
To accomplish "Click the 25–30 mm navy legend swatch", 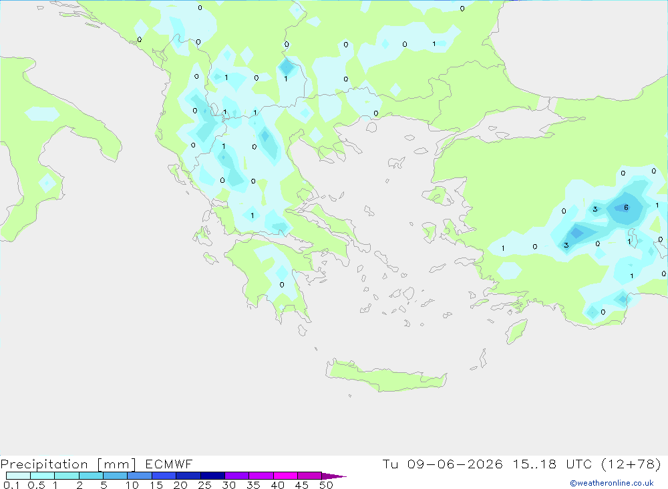I will pos(212,476).
